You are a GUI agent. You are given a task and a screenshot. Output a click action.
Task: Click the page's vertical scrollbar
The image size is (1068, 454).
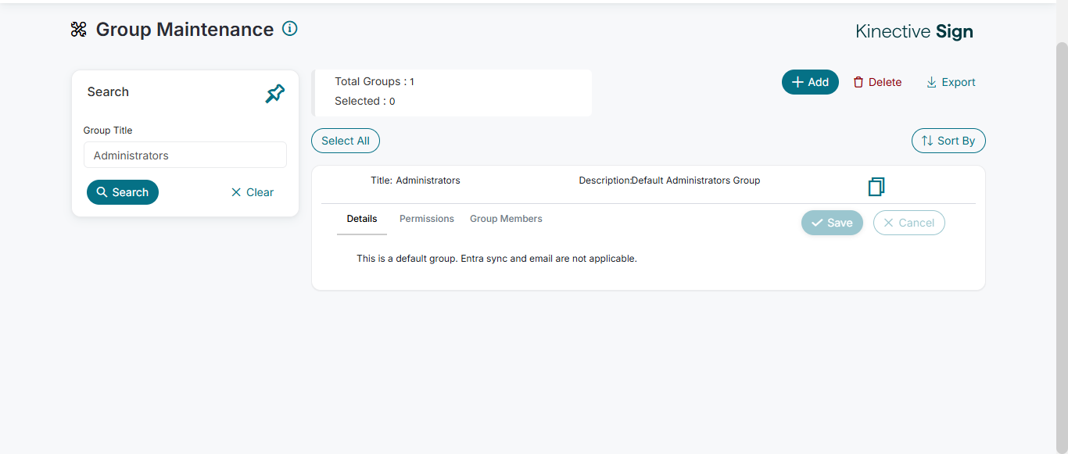click(x=1062, y=234)
